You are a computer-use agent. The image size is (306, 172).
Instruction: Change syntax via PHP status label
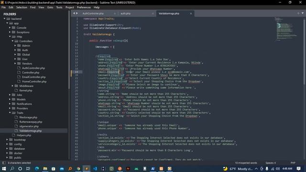pos(293,163)
